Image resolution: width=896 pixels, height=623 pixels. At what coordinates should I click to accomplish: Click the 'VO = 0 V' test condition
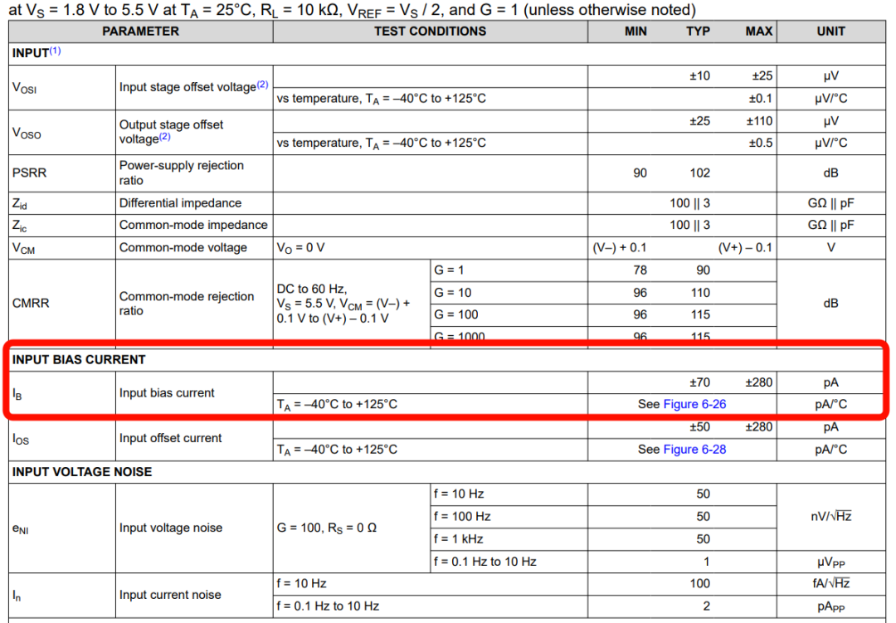point(300,248)
